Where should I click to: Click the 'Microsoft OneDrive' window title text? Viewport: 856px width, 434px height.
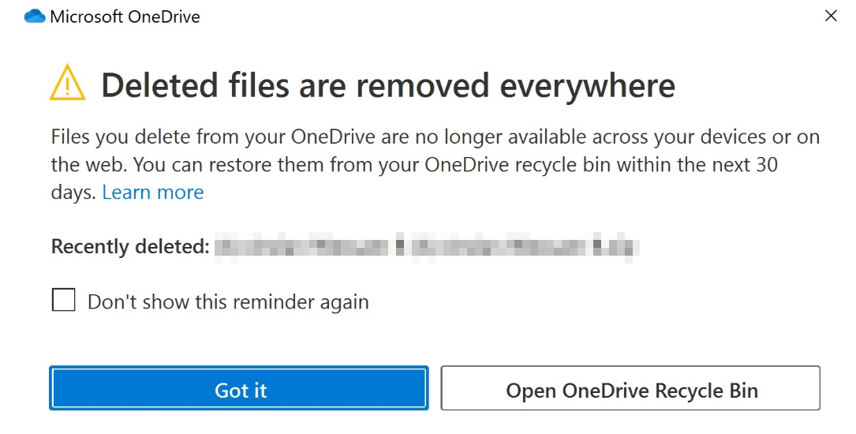[x=125, y=17]
